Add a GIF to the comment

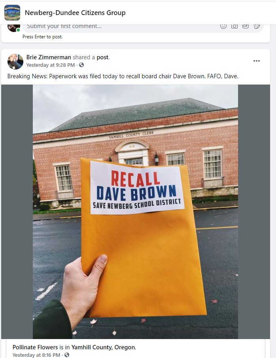point(246,26)
